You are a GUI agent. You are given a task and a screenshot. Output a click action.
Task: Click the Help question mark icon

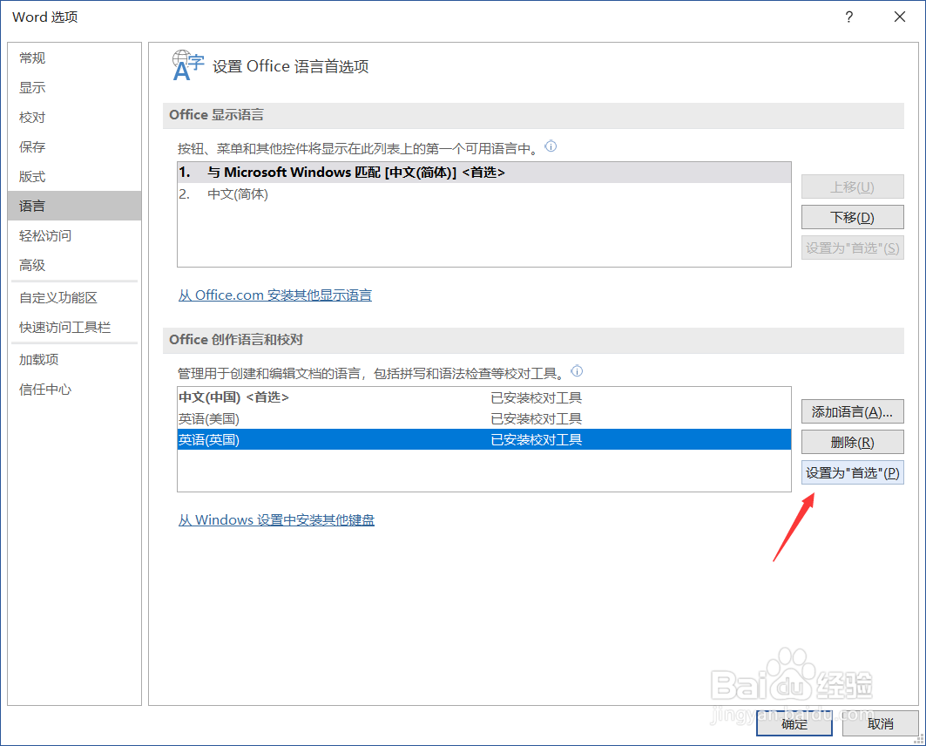coord(848,17)
